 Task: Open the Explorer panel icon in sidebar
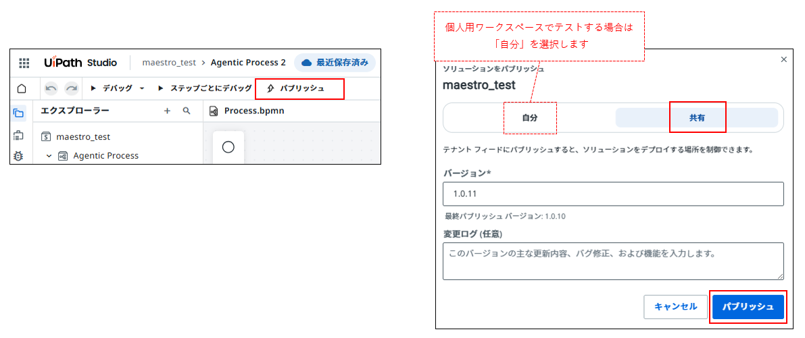18,113
